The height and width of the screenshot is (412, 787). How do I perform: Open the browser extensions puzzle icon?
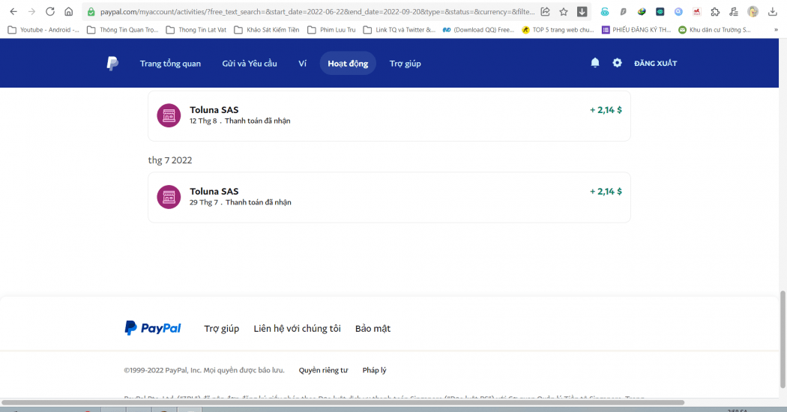pyautogui.click(x=715, y=11)
